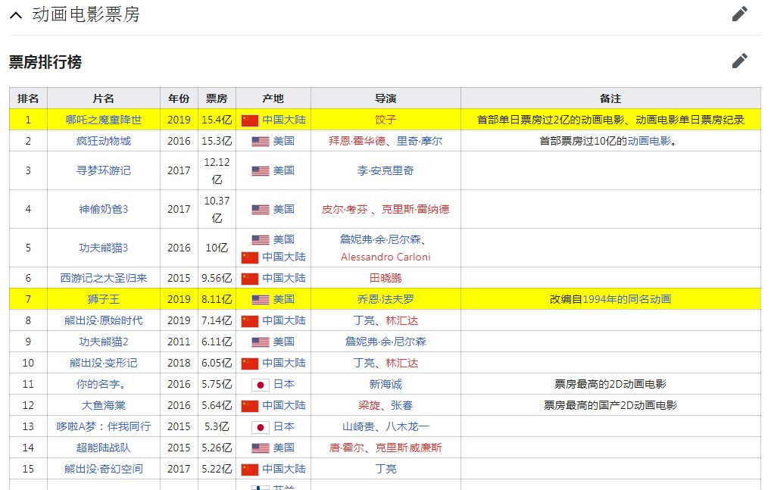Image resolution: width=771 pixels, height=490 pixels.
Task: Click the China flag in the 熊出没·原始时代 row
Action: [x=250, y=321]
